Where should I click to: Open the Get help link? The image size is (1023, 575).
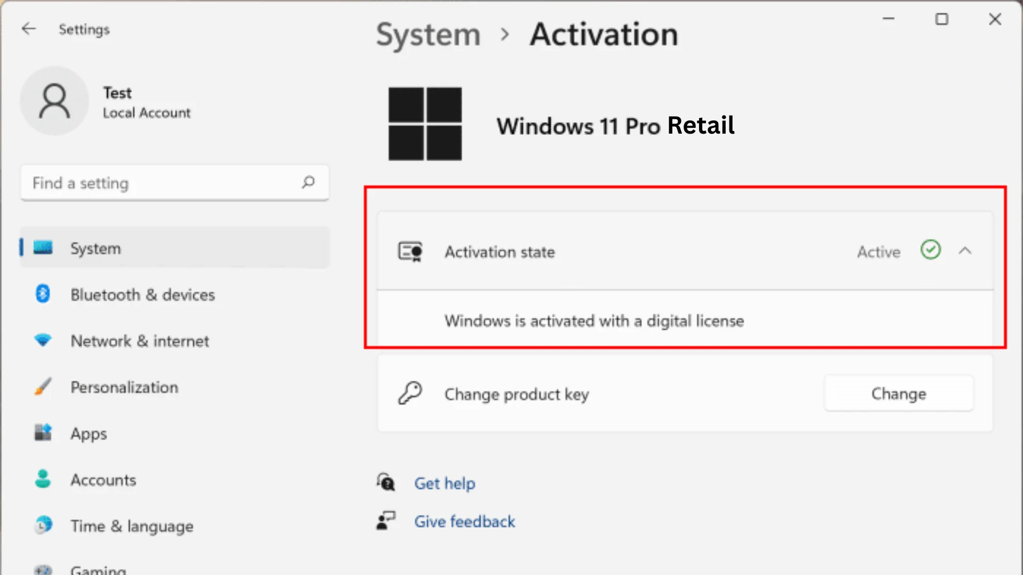tap(445, 483)
